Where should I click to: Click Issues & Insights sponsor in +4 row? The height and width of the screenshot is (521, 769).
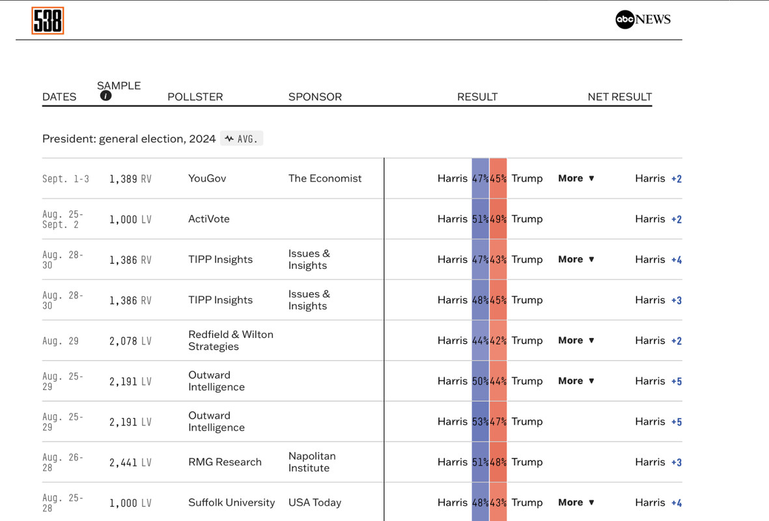[309, 259]
